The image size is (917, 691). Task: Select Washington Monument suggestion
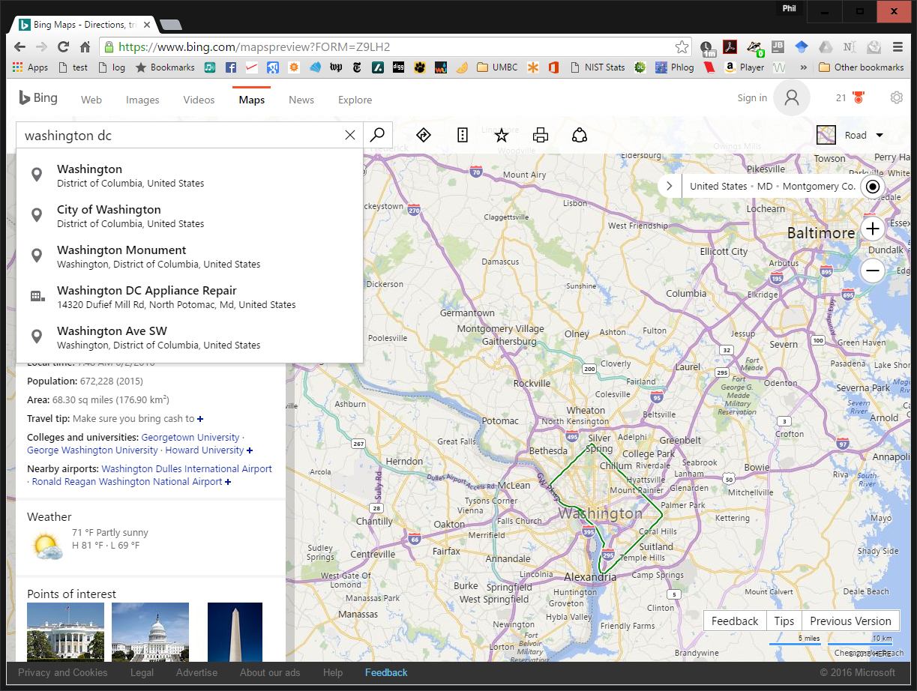coord(190,256)
